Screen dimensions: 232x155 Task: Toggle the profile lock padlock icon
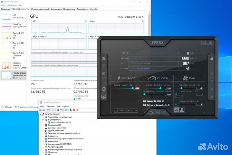point(212,58)
